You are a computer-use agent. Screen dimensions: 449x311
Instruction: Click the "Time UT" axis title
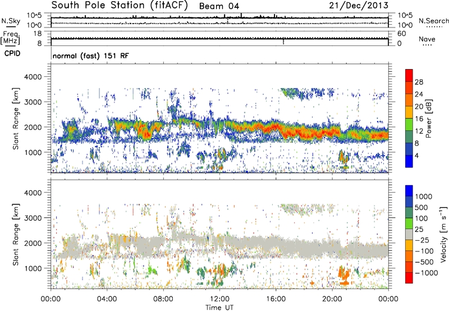point(219,308)
